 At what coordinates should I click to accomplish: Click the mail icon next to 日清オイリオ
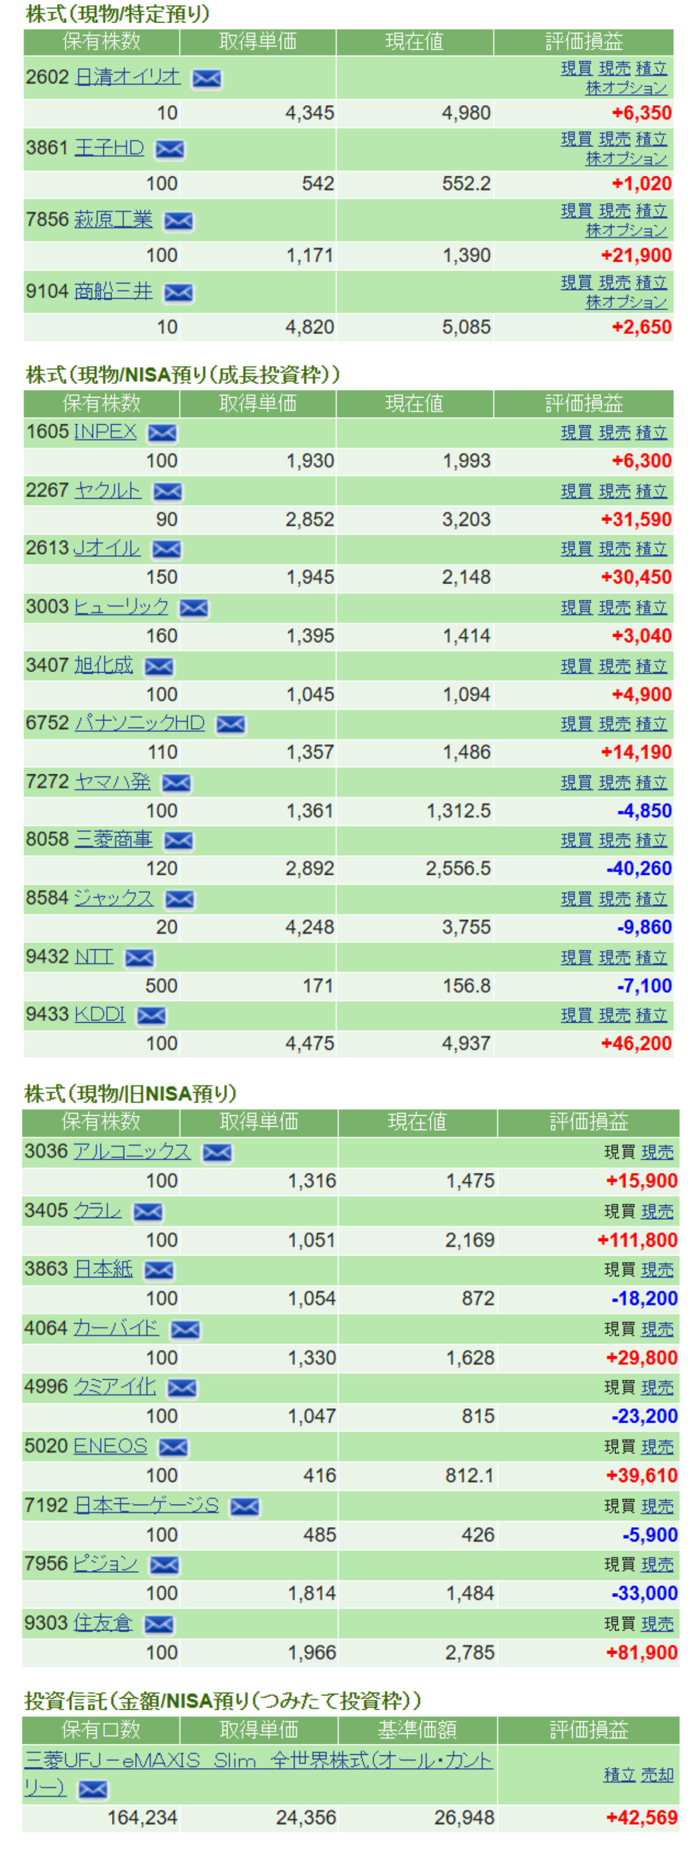click(207, 78)
